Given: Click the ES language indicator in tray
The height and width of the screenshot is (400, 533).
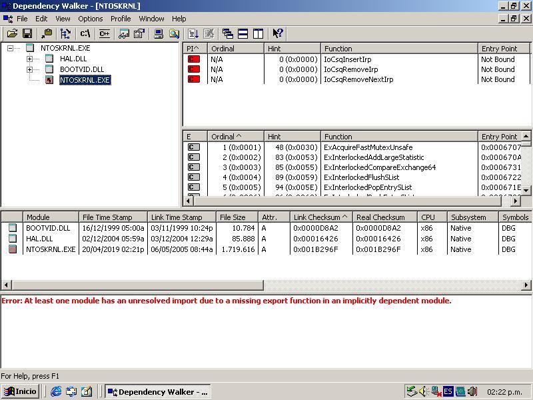Looking at the screenshot, I should (448, 391).
